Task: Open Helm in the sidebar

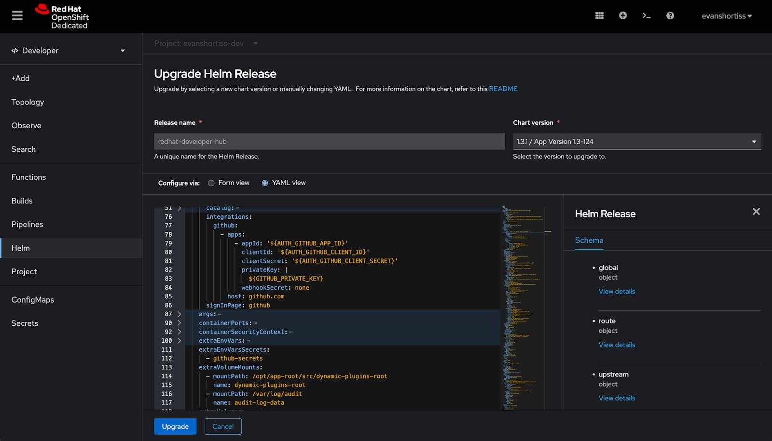Action: click(71, 248)
